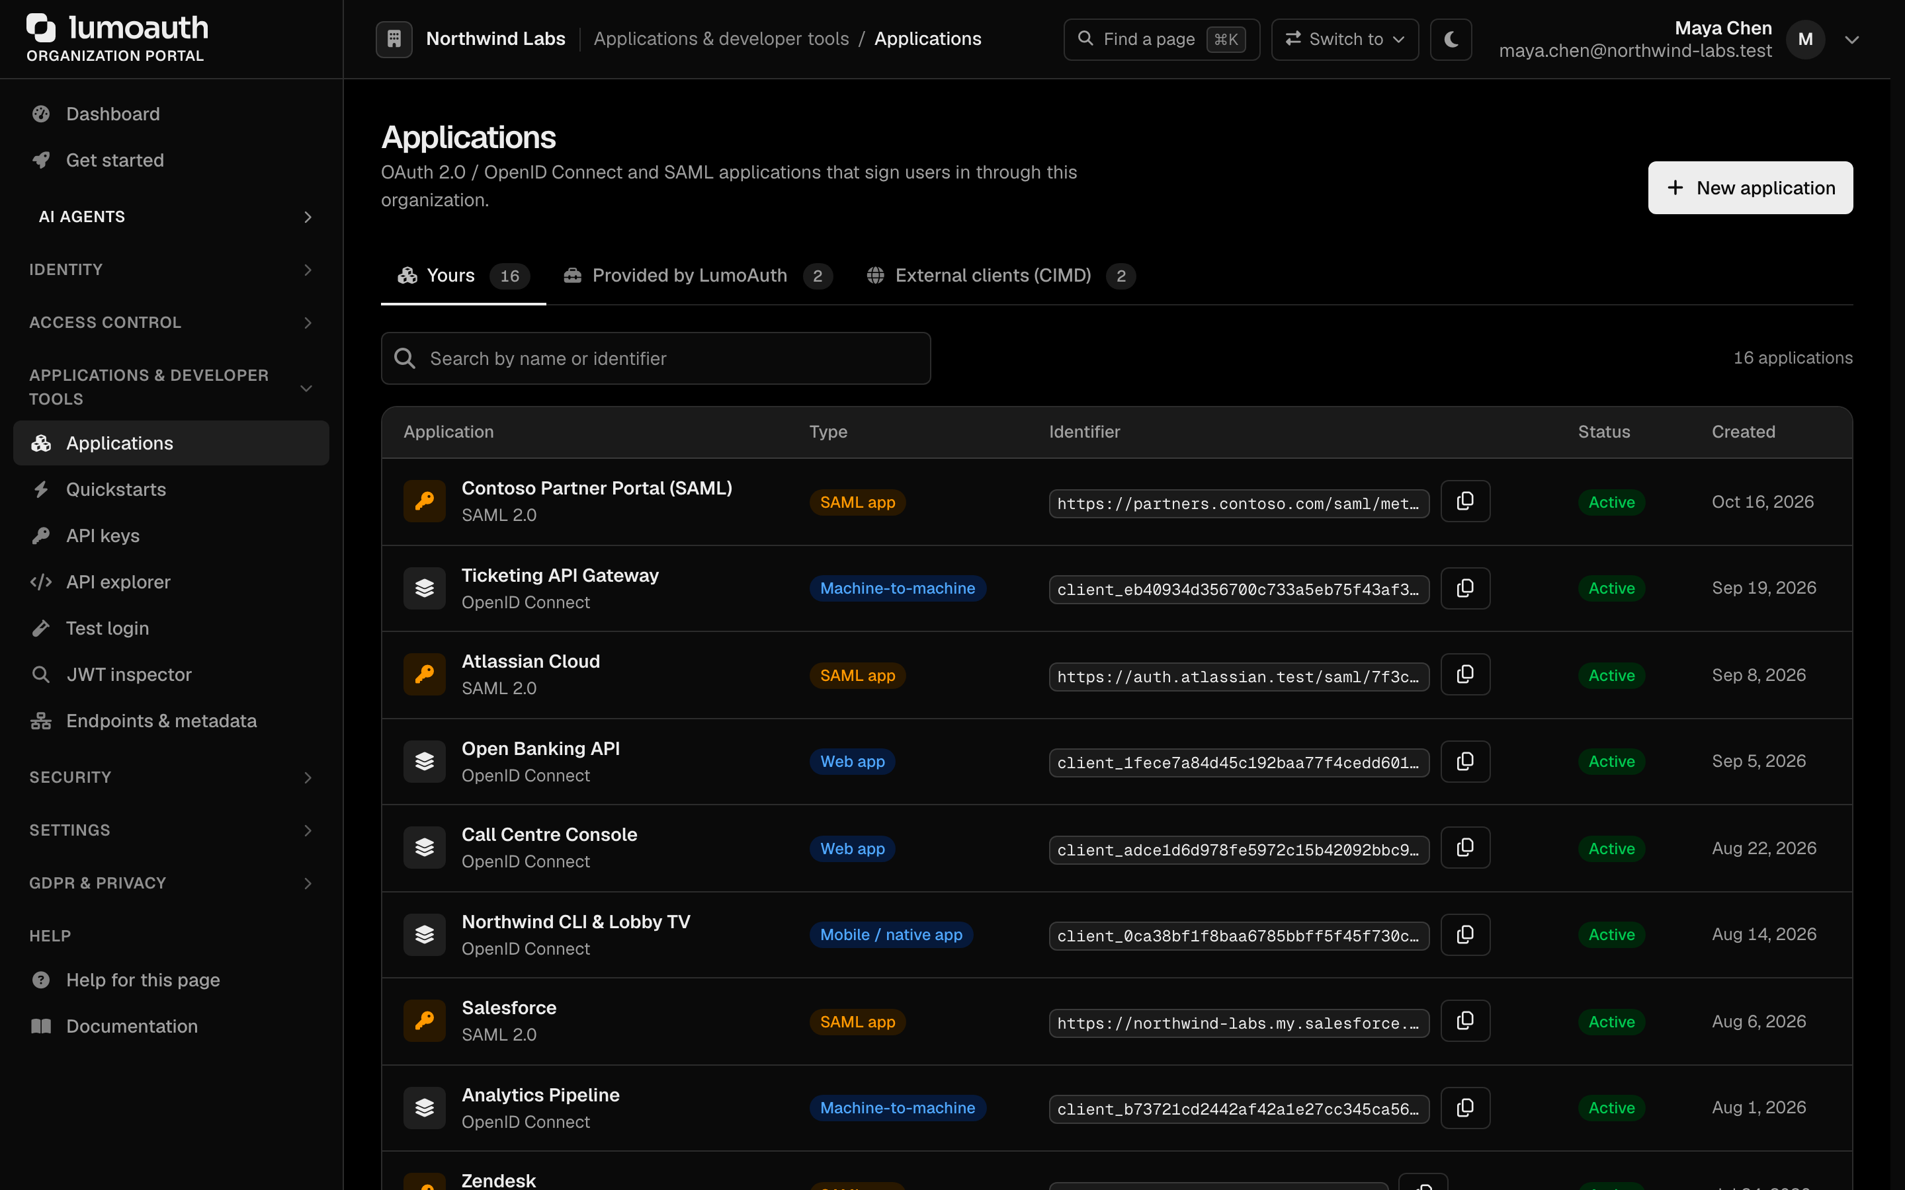The width and height of the screenshot is (1905, 1190).
Task: Click the New application button
Action: [1750, 188]
